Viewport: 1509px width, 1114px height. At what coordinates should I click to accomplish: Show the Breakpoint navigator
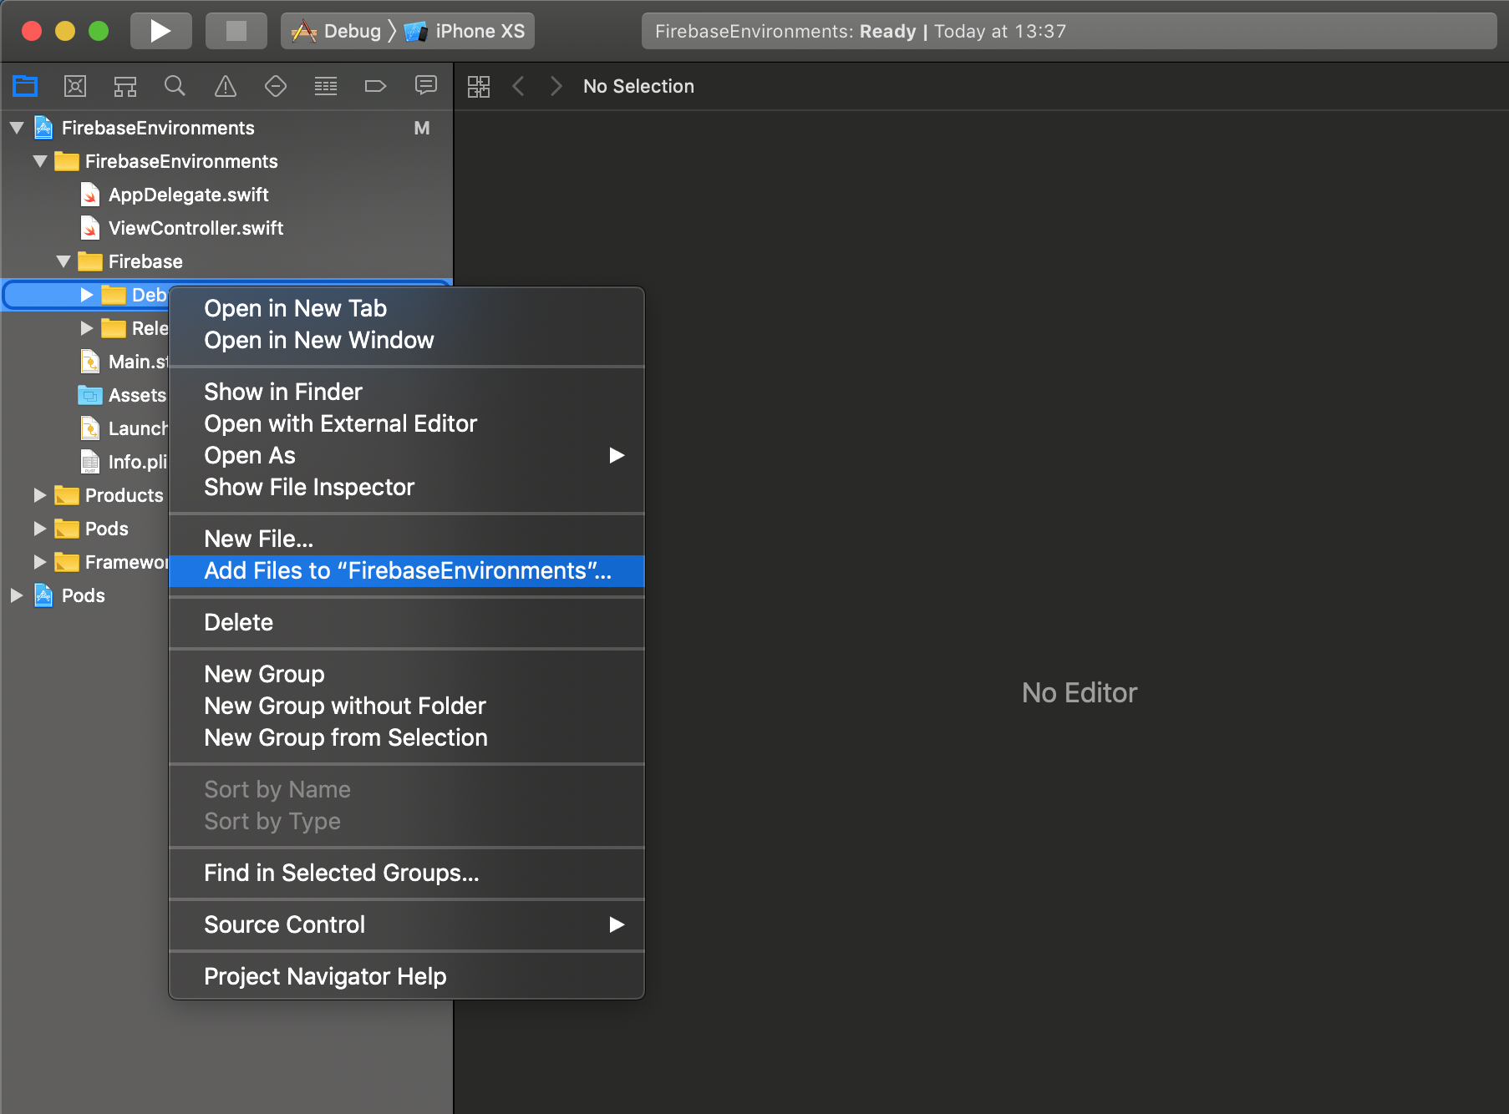[x=376, y=86]
